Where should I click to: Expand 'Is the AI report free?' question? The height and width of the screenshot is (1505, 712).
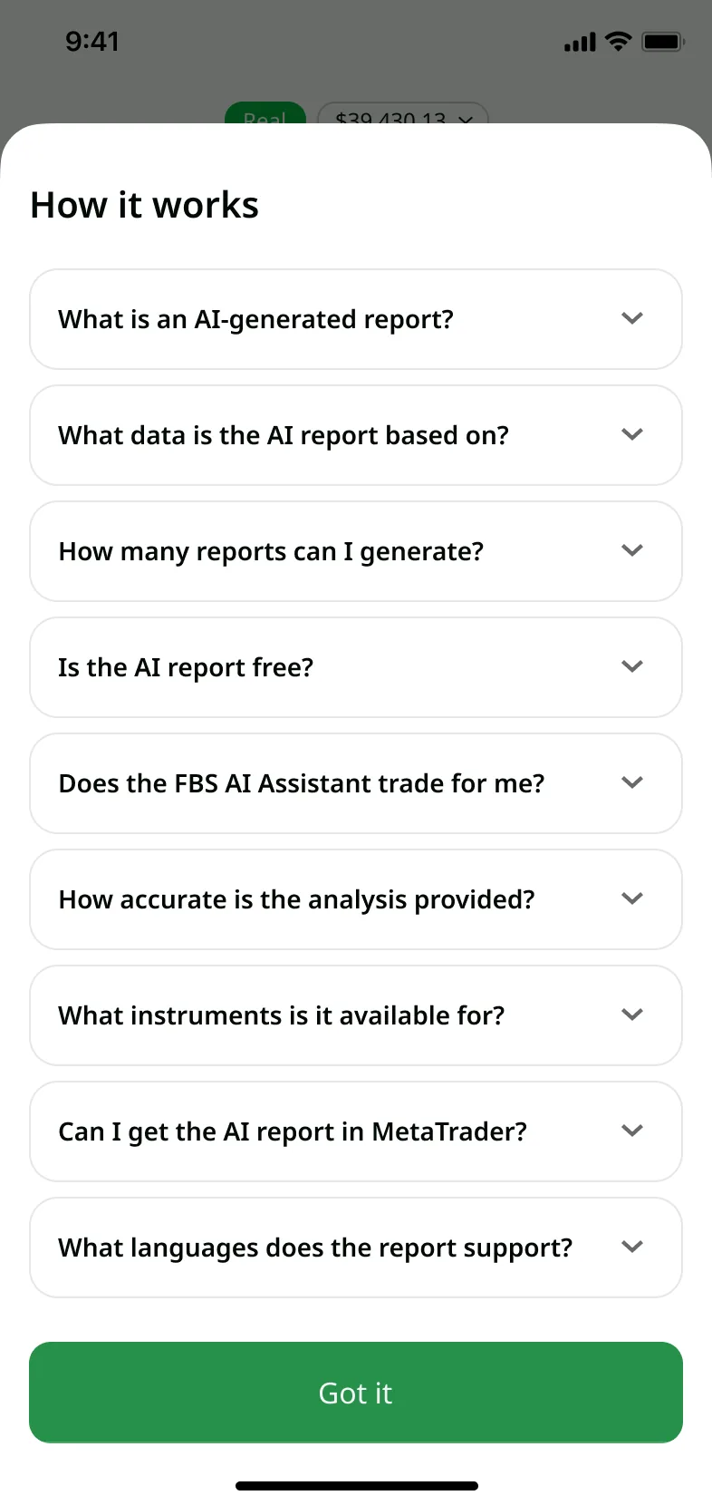click(x=355, y=666)
